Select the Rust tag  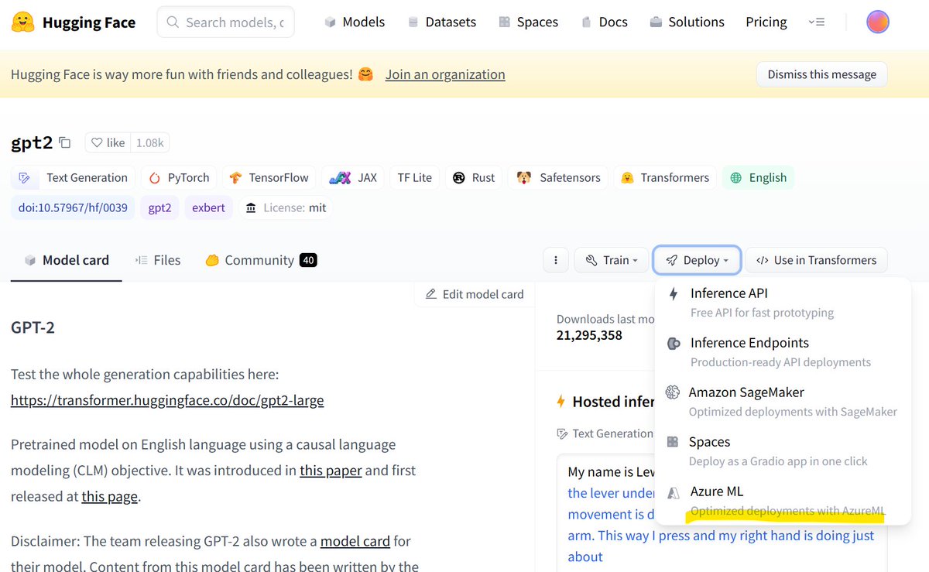click(x=474, y=177)
